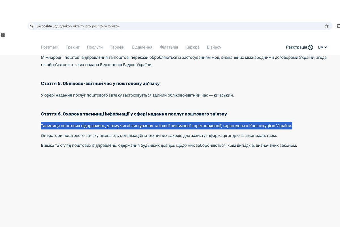Open the browser extensions puzzle icon
The width and height of the screenshot is (340, 227).
(338, 26)
